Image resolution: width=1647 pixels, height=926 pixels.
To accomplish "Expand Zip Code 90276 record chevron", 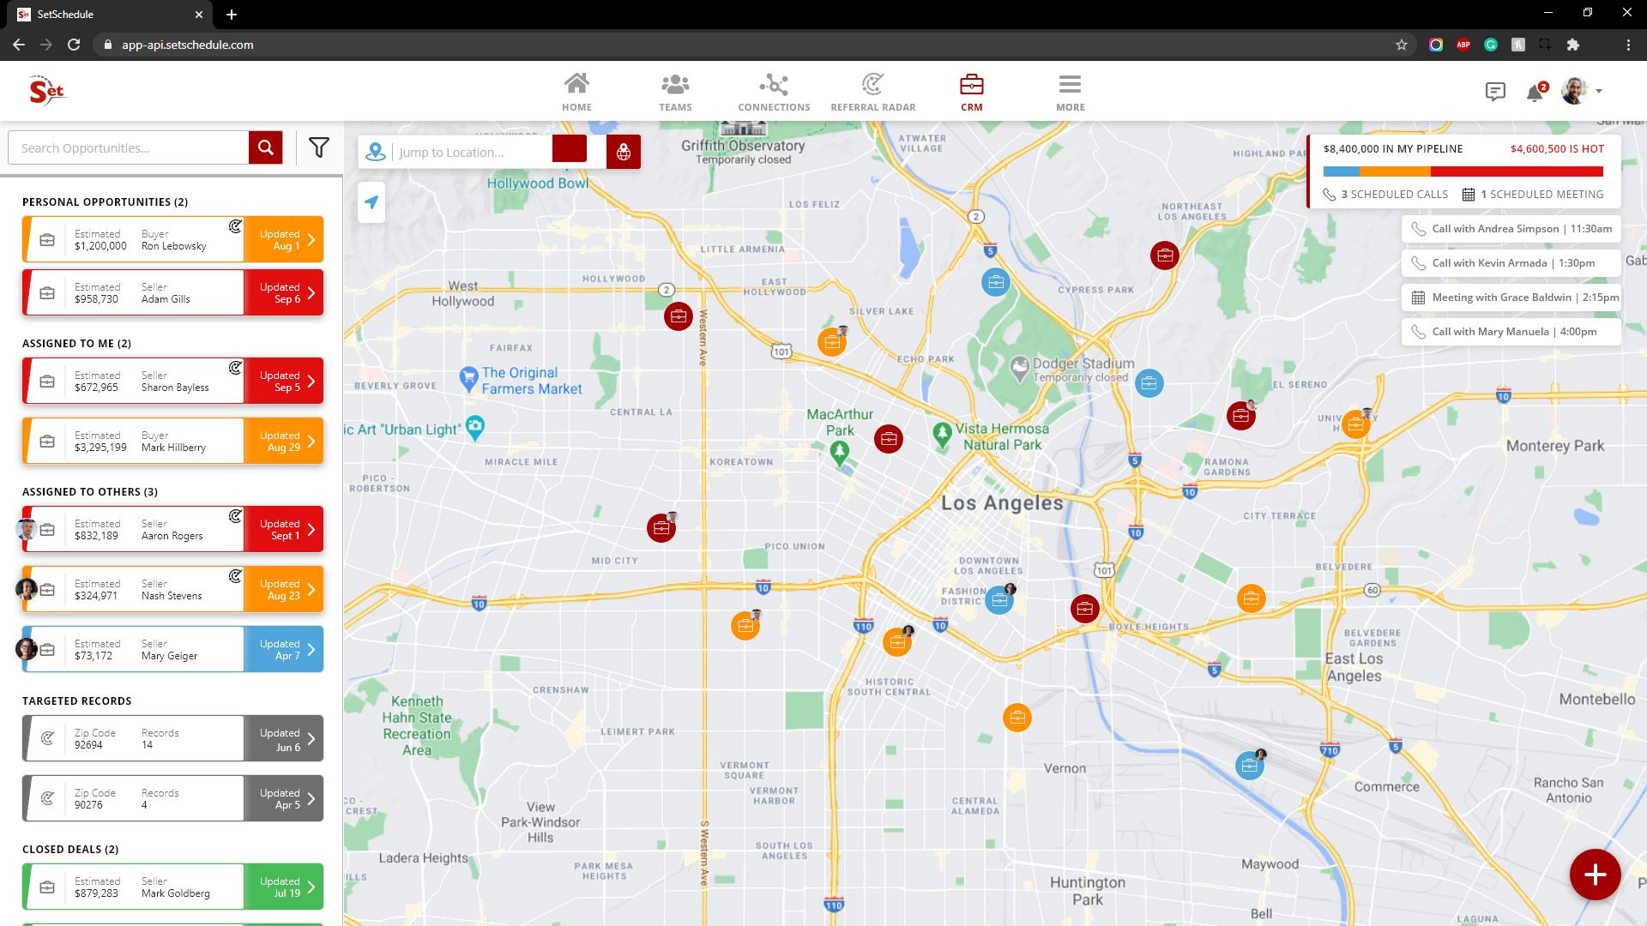I will (311, 799).
